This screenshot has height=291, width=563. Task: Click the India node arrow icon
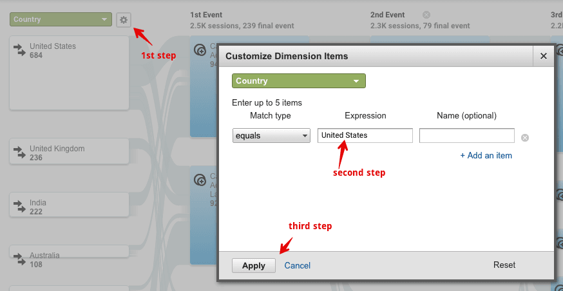click(20, 206)
